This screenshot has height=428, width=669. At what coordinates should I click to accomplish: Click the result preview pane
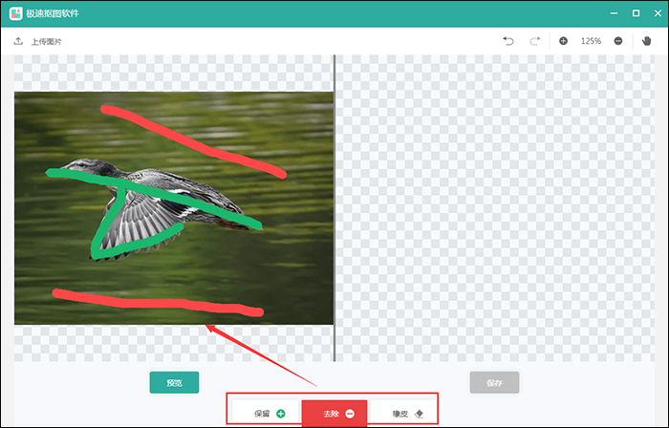pos(495,208)
